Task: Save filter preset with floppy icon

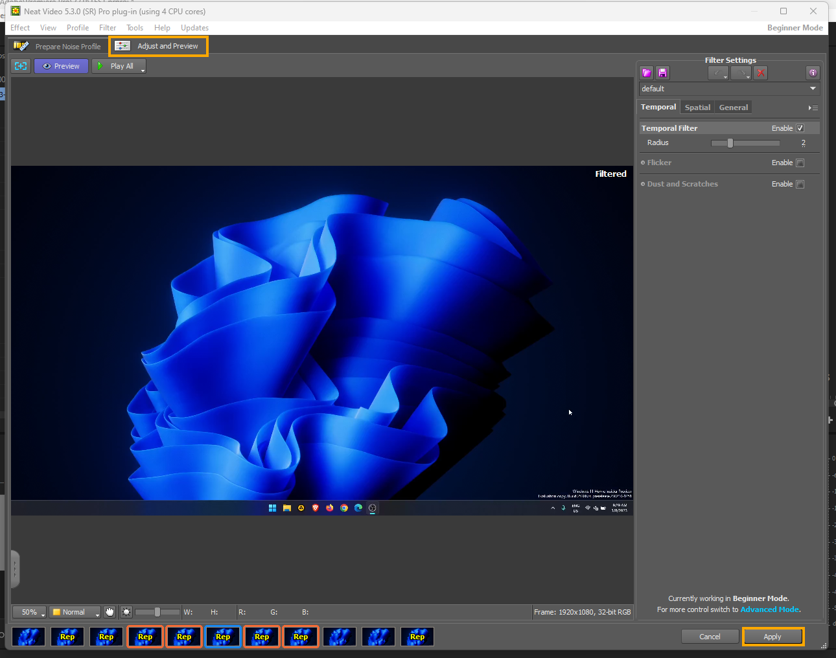Action: (x=662, y=73)
